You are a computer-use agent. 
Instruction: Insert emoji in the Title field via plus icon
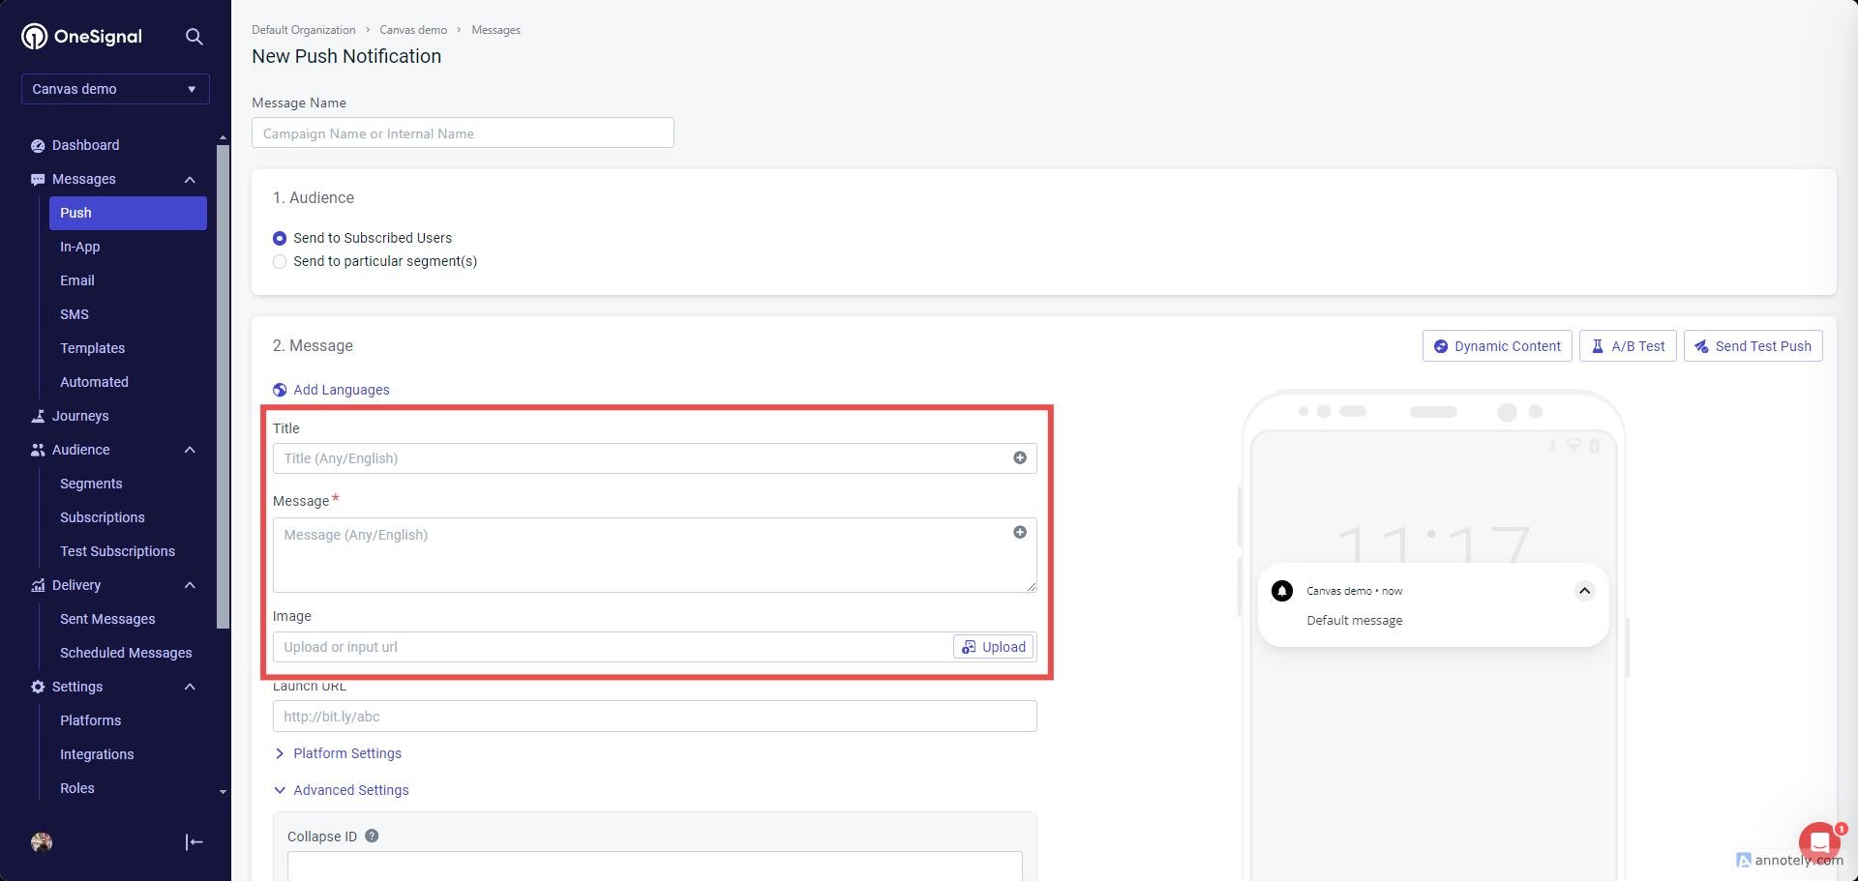pos(1020,458)
